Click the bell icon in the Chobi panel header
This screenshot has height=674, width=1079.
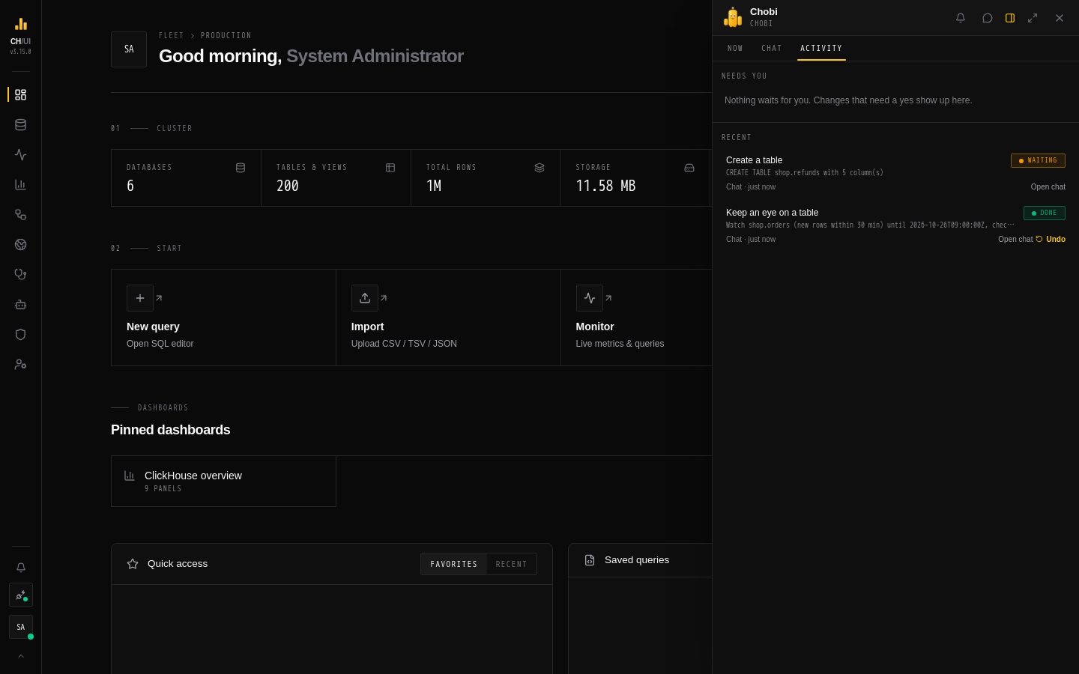tap(961, 18)
